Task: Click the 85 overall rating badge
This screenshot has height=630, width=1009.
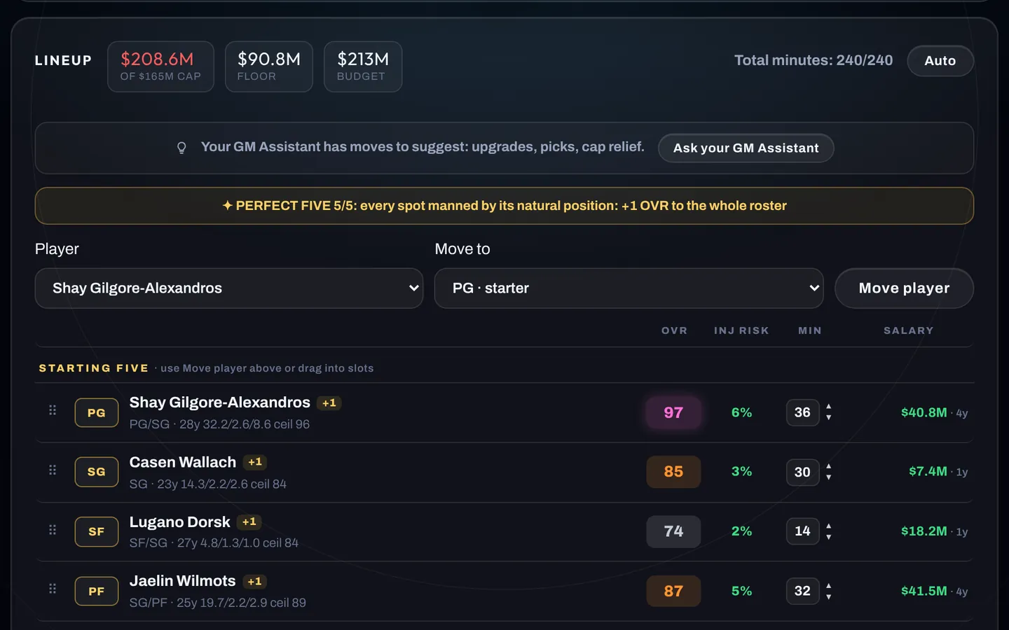Action: [673, 472]
